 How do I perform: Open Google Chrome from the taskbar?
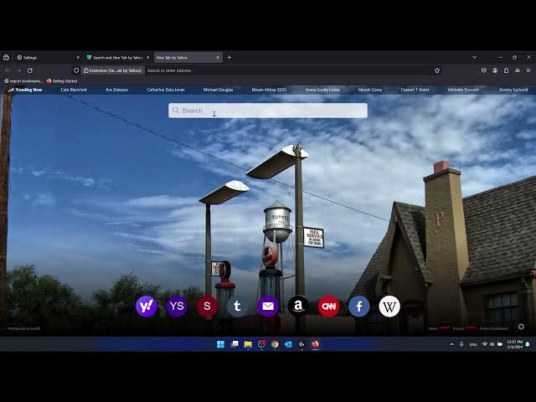pos(275,344)
